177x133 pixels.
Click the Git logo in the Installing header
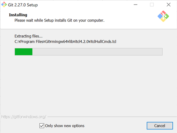pos(163,16)
